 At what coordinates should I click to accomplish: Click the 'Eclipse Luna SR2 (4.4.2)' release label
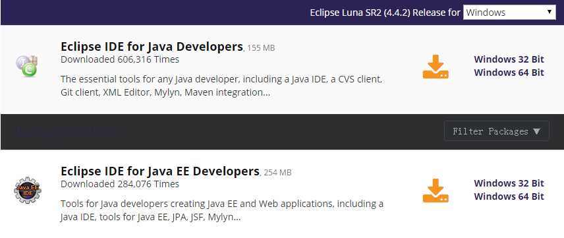pos(360,13)
